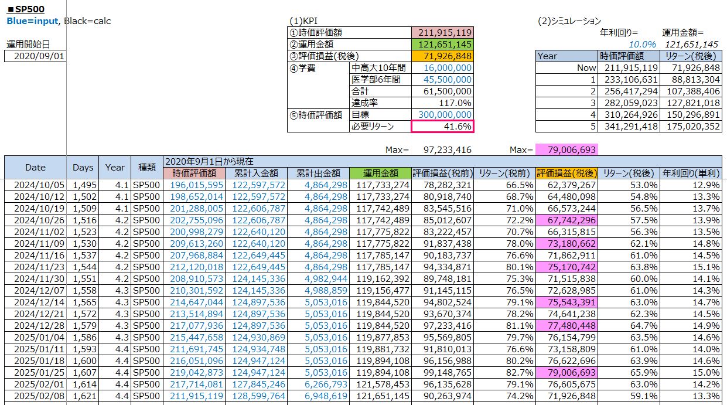Select the target value 300,000,000 cell

[442, 115]
